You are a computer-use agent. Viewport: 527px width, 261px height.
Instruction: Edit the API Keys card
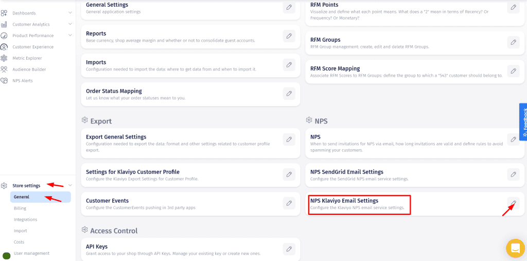[289, 249]
